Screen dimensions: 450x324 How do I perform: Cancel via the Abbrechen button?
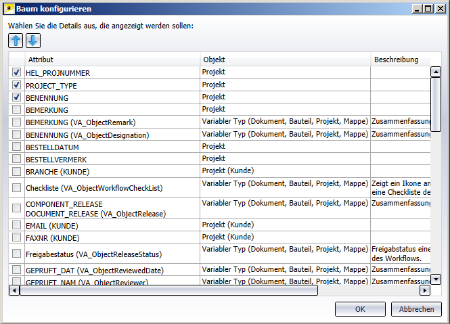tap(416, 309)
